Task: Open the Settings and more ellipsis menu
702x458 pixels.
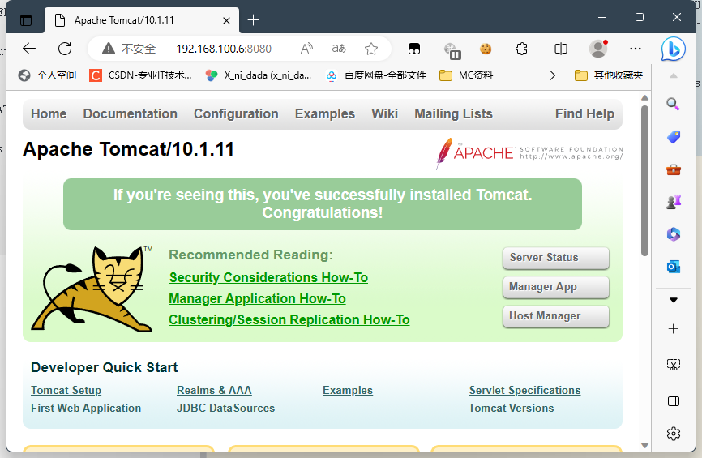Action: tap(636, 49)
